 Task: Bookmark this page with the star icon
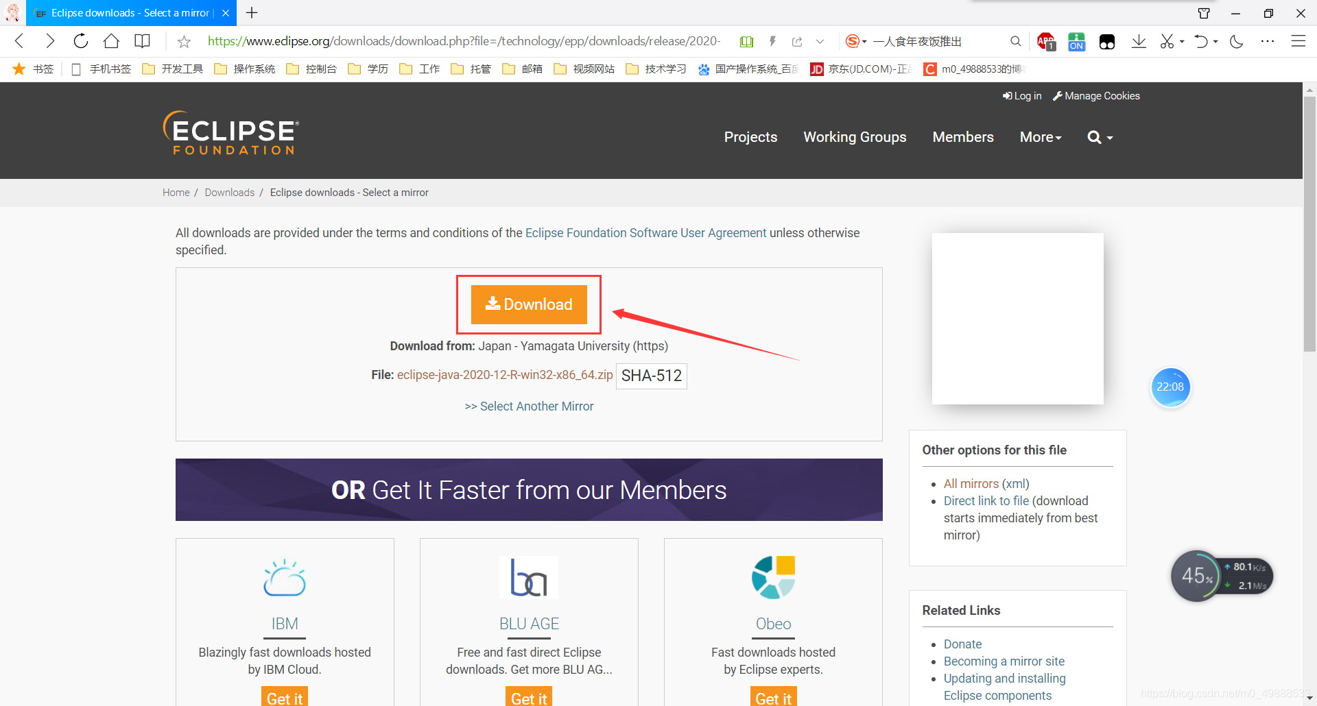184,42
